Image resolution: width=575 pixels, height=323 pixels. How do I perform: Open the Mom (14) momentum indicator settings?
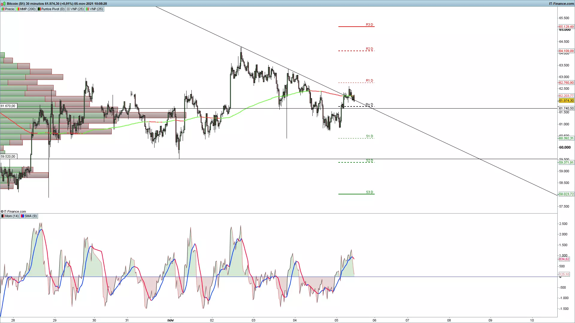pos(10,216)
